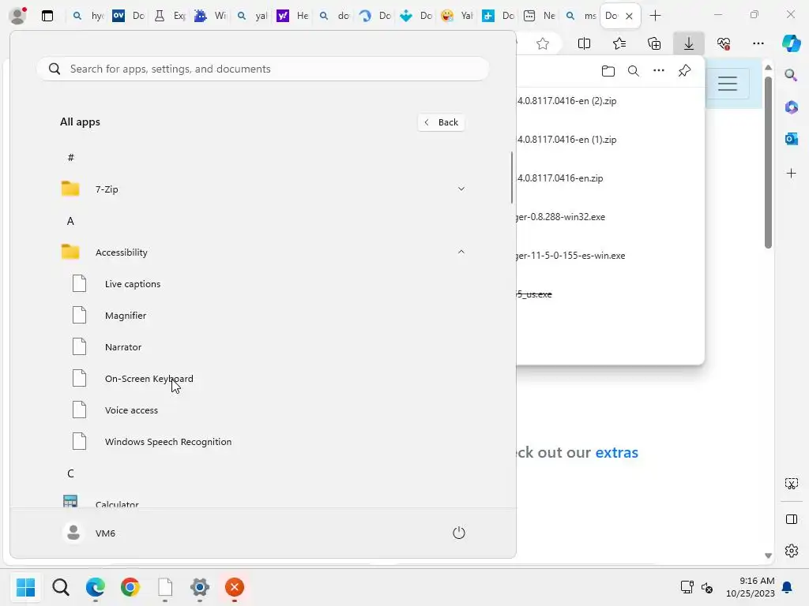This screenshot has height=606, width=809.
Task: Launch Magnifier from Accessibility folder
Action: (126, 316)
